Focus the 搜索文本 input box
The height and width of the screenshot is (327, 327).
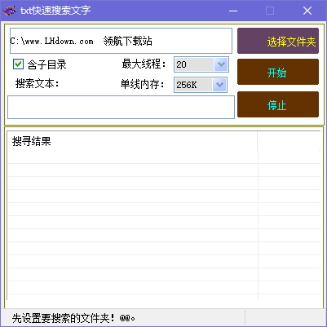[121, 107]
